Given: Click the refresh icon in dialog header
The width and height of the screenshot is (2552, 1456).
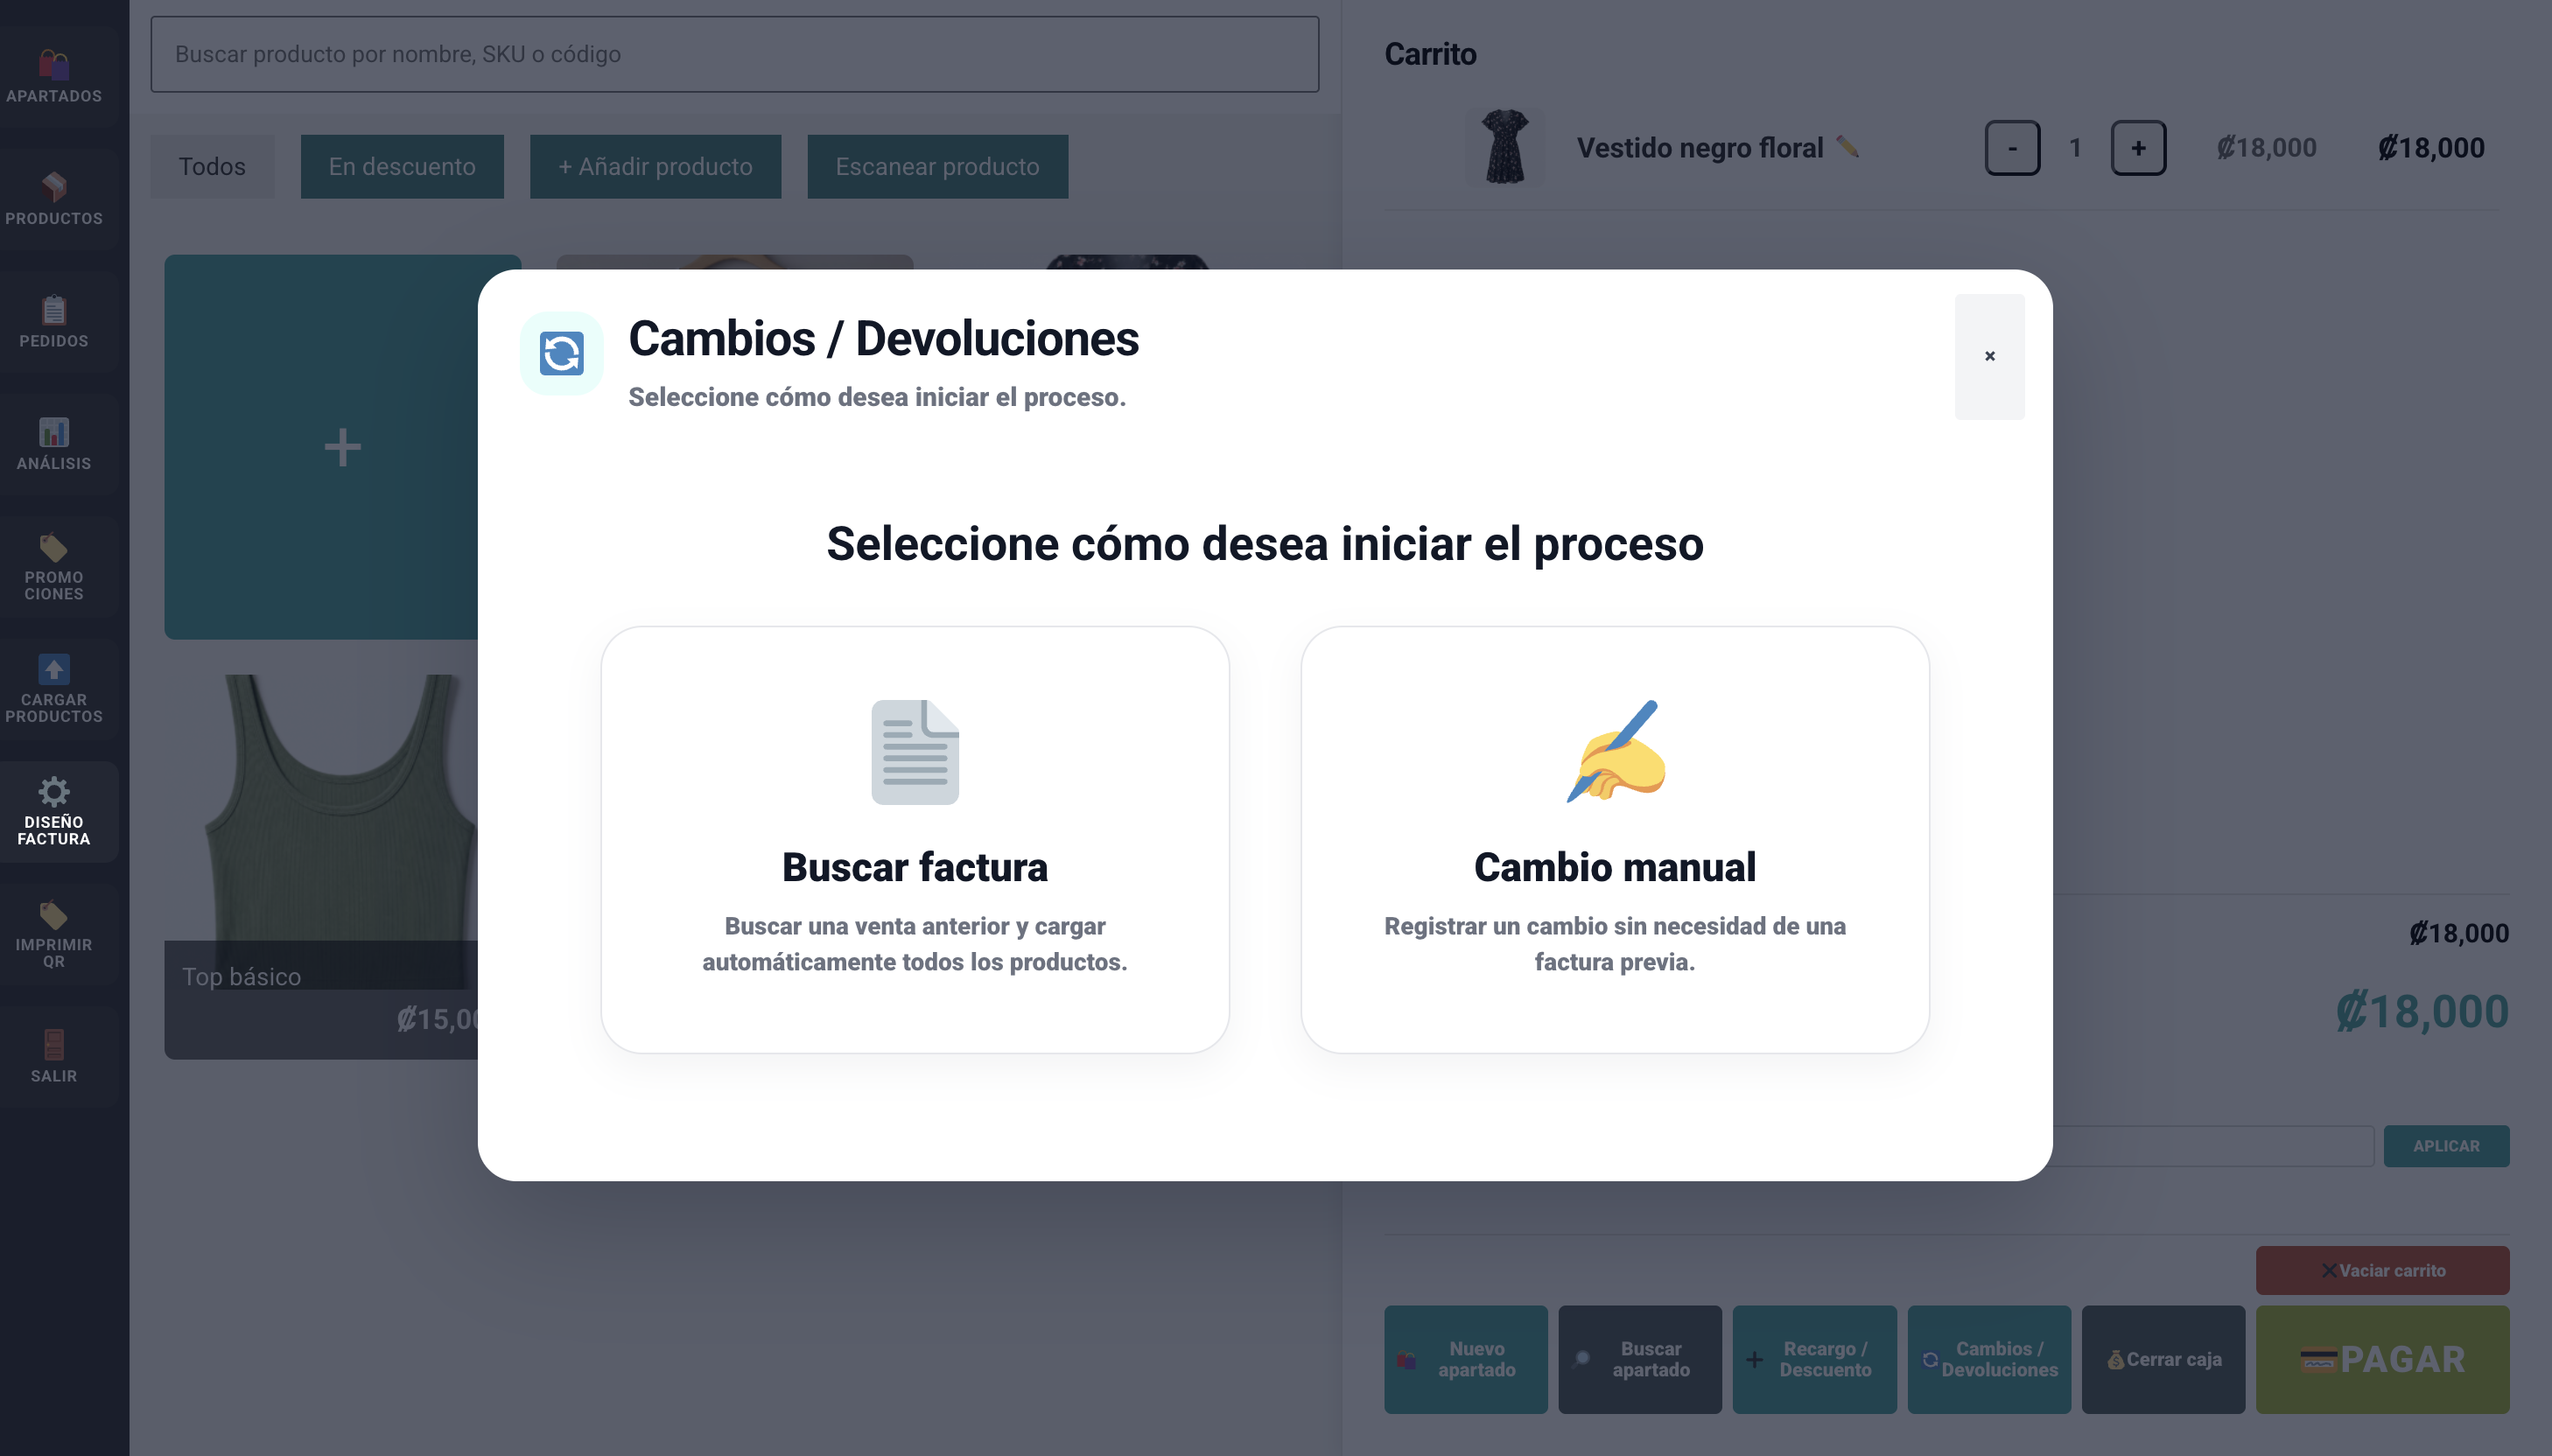Looking at the screenshot, I should click(x=561, y=353).
